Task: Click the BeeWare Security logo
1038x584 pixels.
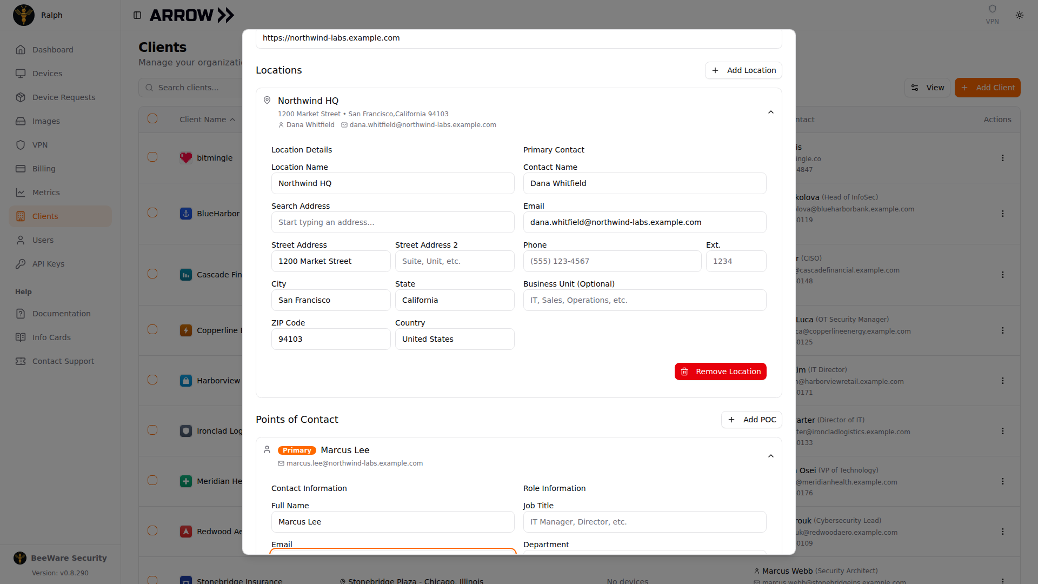Action: [x=20, y=558]
